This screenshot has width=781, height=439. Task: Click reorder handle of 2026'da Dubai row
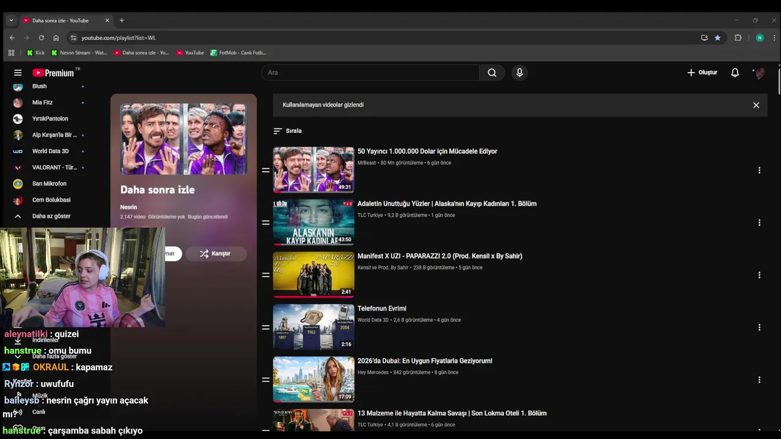265,380
